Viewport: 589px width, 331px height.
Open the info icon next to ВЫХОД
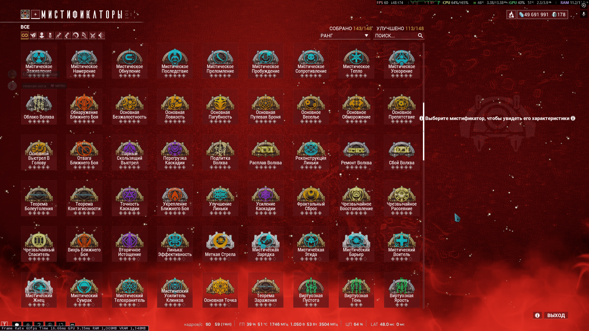[537, 315]
